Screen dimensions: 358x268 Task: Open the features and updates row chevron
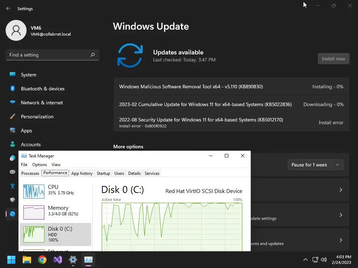pos(341,240)
